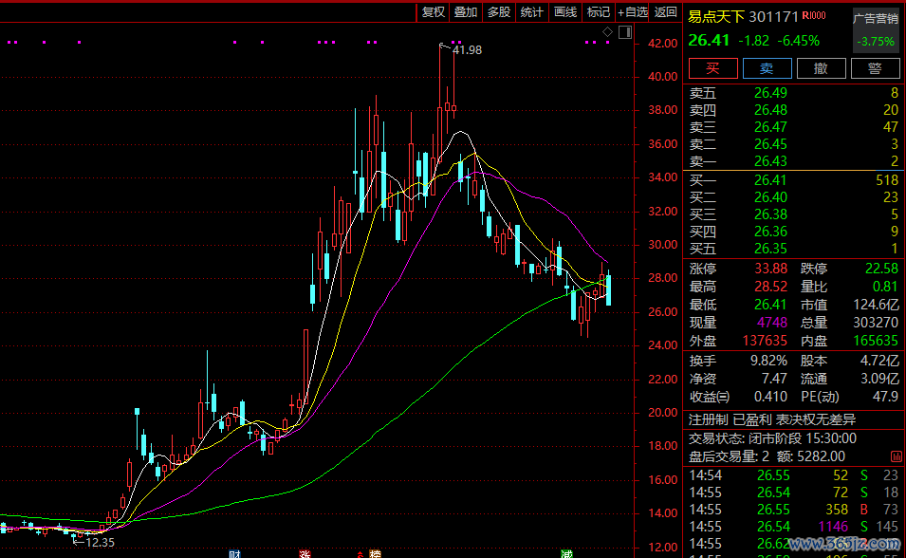Image resolution: width=906 pixels, height=558 pixels.
Task: Click the PE(动) 47.9 value
Action: [x=886, y=397]
